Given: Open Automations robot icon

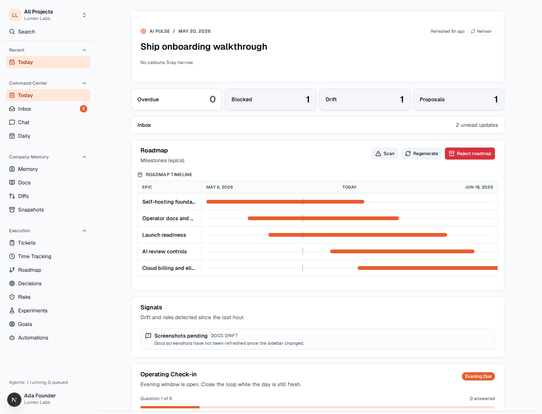Looking at the screenshot, I should click(12, 338).
